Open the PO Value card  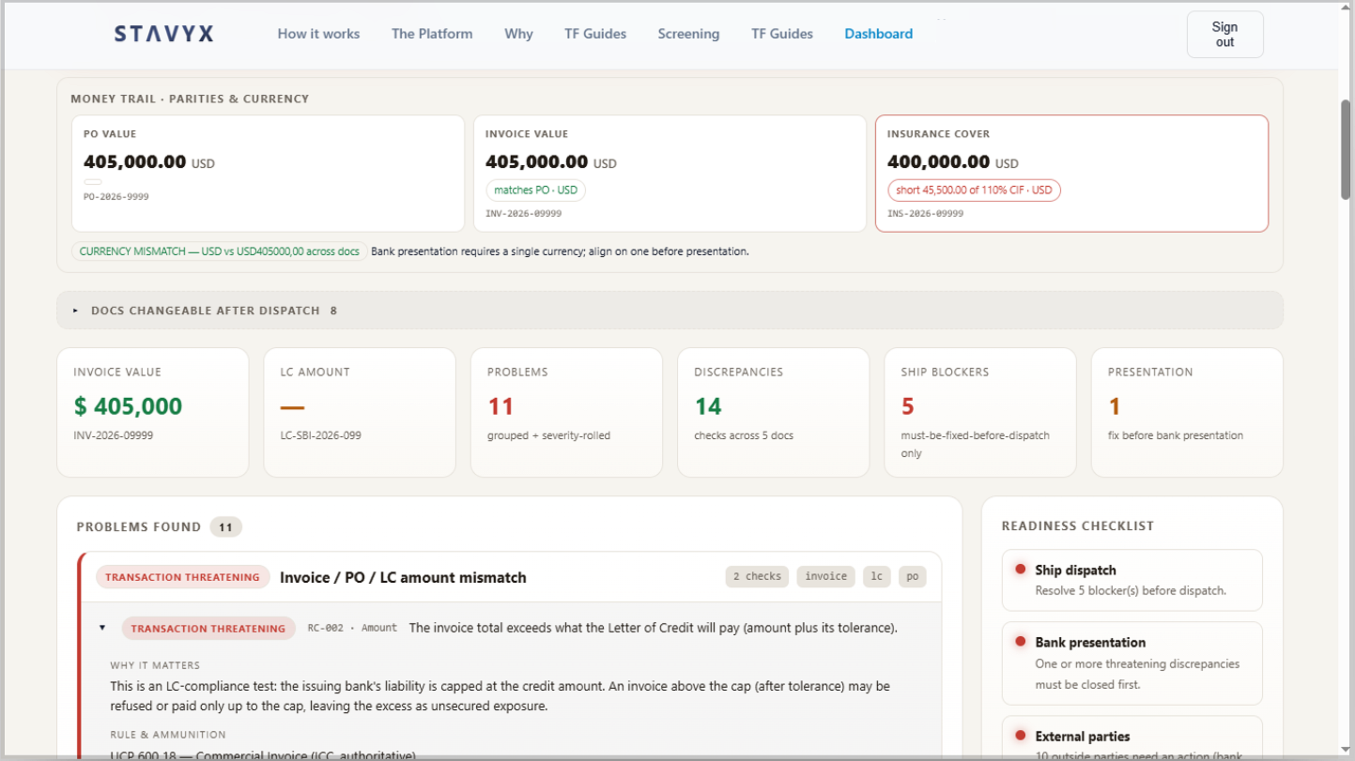coord(268,174)
